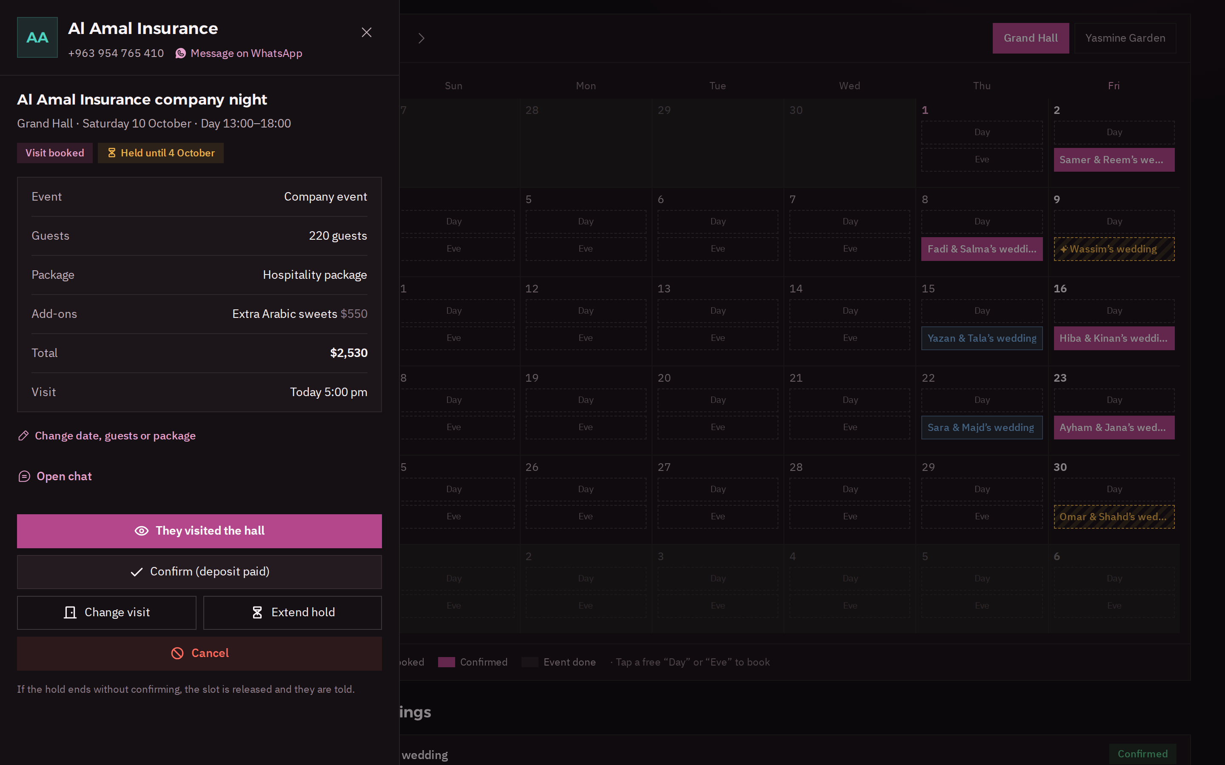Click the eye icon on visited button
This screenshot has width=1225, height=765.
(141, 531)
